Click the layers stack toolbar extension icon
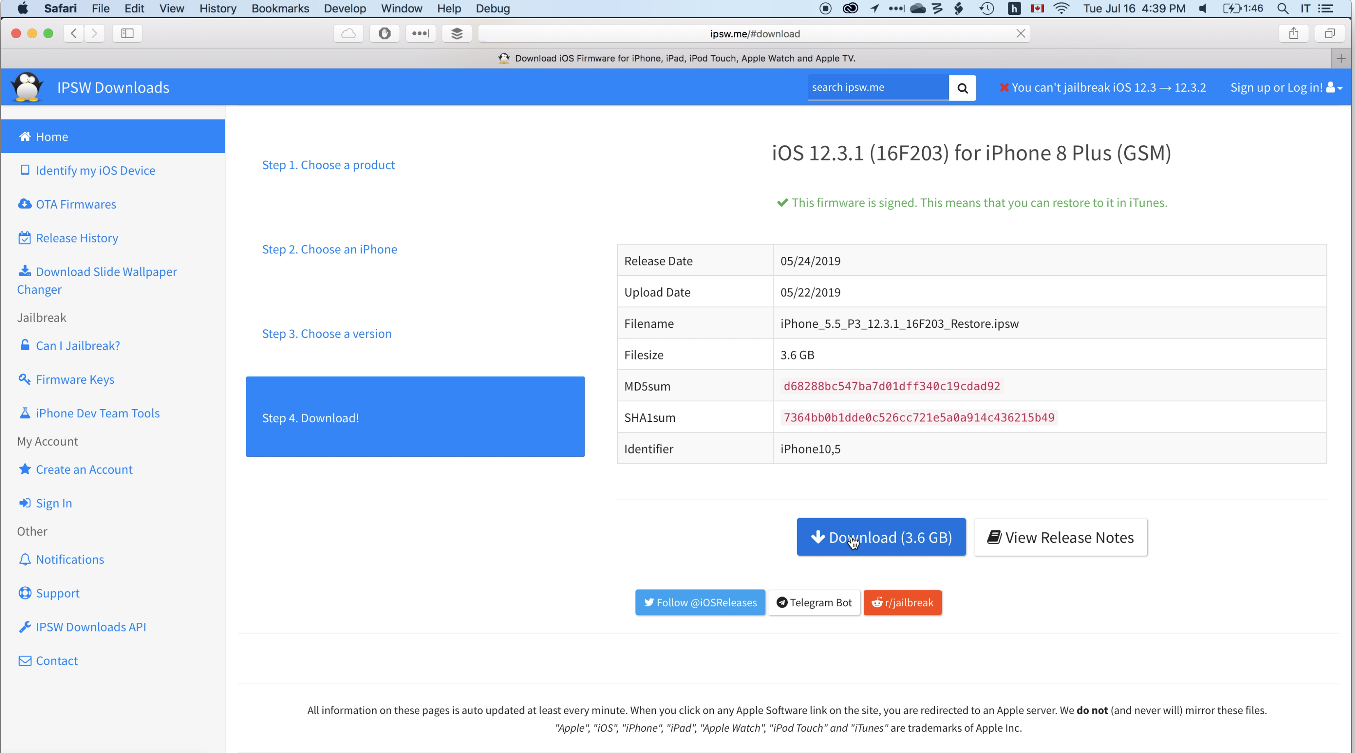 click(x=457, y=34)
